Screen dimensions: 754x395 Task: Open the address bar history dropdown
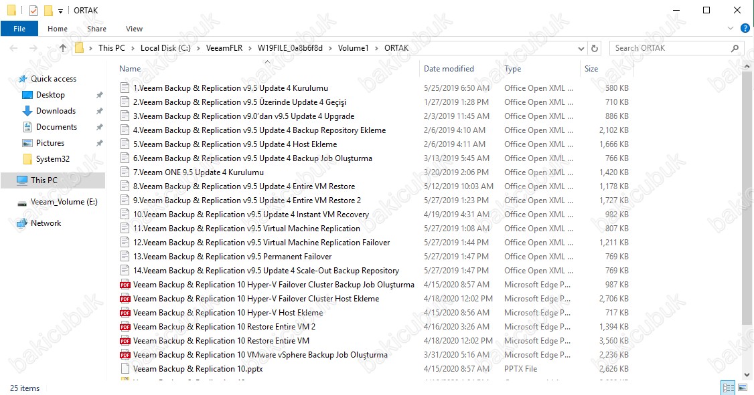(x=581, y=48)
